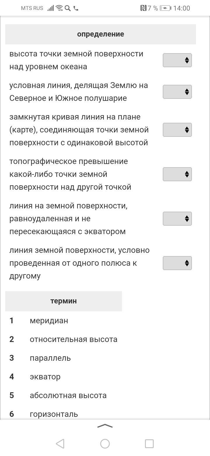Tap the term 'абсолютная высота'

68,395
